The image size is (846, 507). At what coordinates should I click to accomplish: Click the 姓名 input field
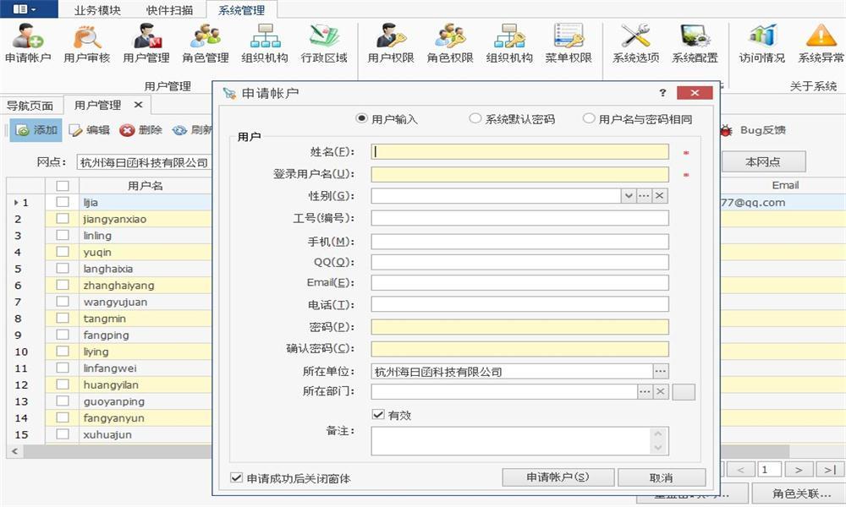[x=519, y=152]
